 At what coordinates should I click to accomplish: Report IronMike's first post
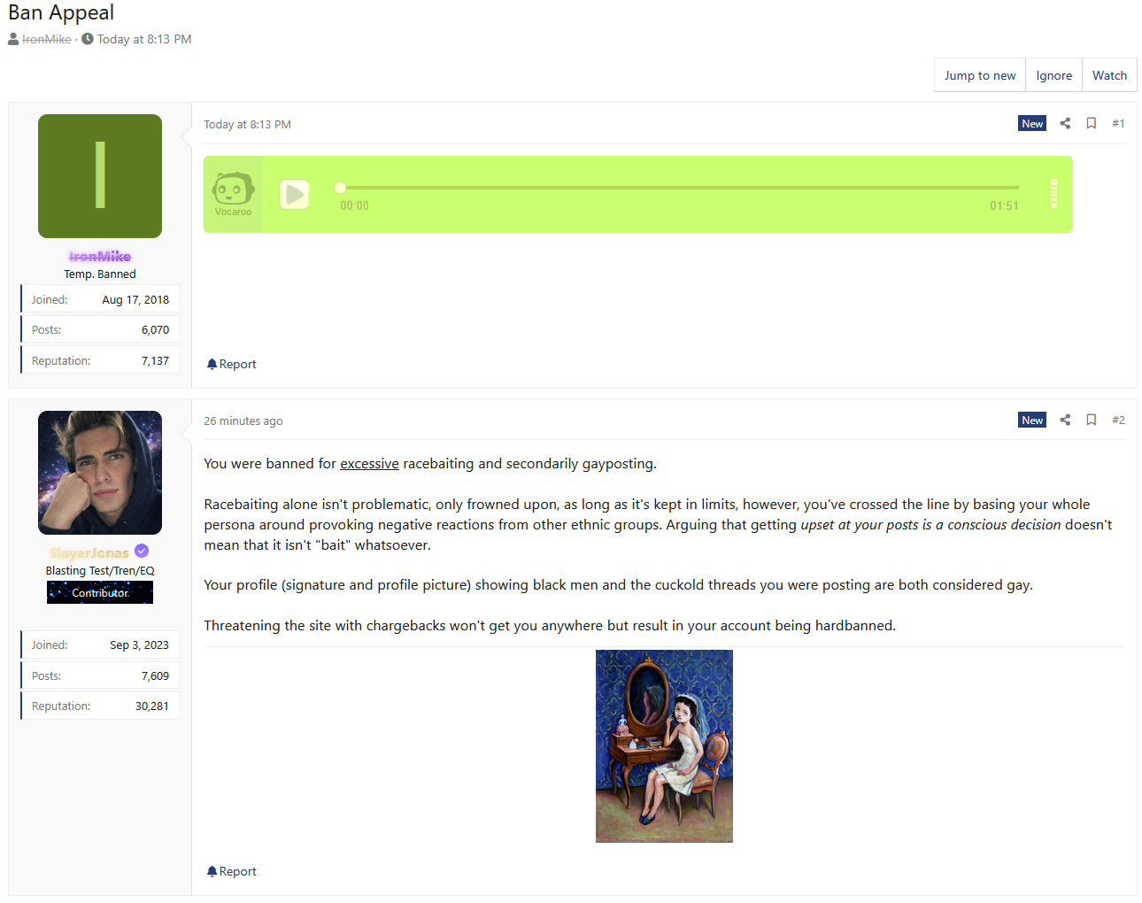(232, 364)
